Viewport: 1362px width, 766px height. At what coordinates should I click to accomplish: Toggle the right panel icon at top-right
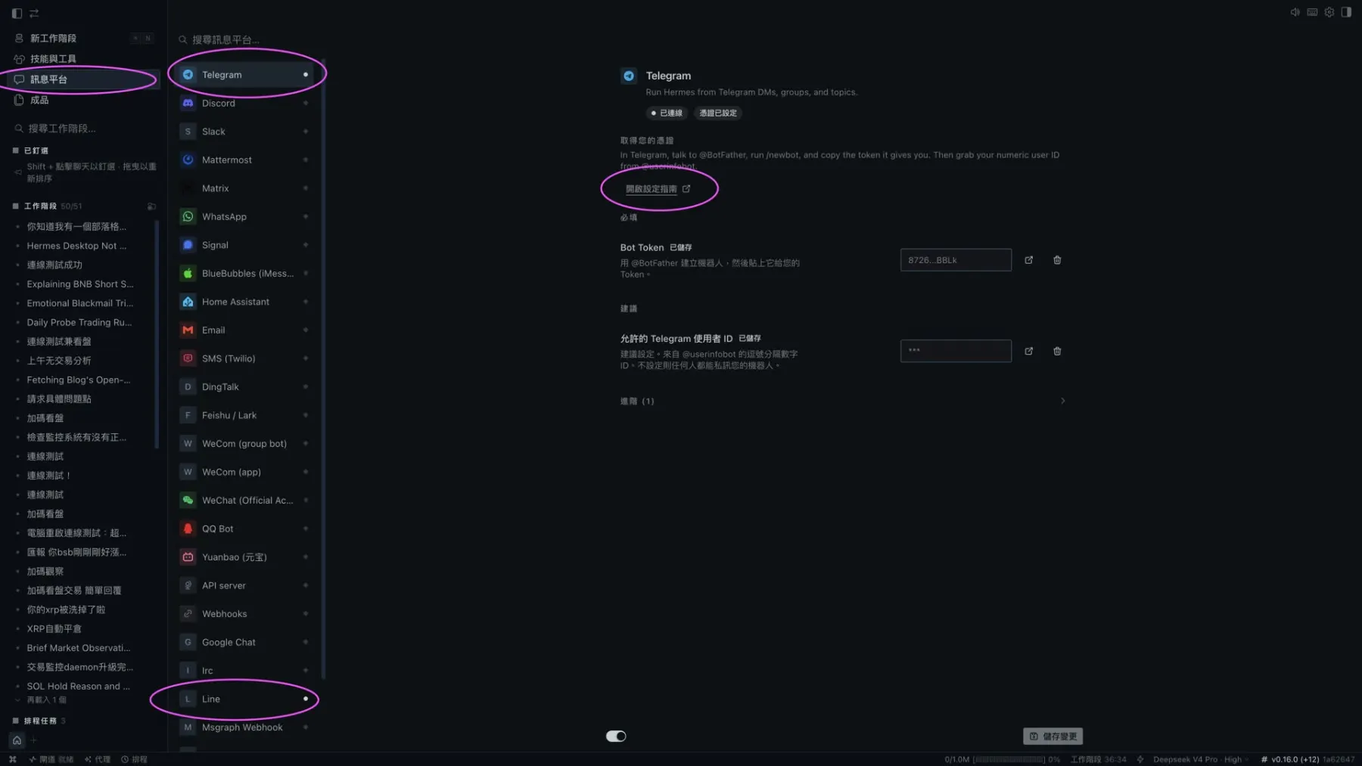point(1346,12)
